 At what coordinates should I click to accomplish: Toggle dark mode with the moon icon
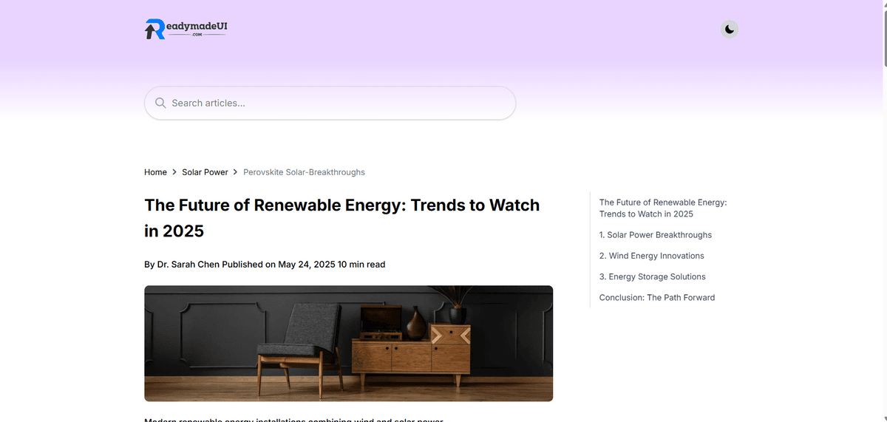pos(730,30)
